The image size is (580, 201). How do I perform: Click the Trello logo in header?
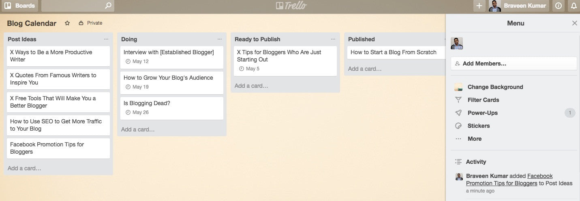[291, 6]
